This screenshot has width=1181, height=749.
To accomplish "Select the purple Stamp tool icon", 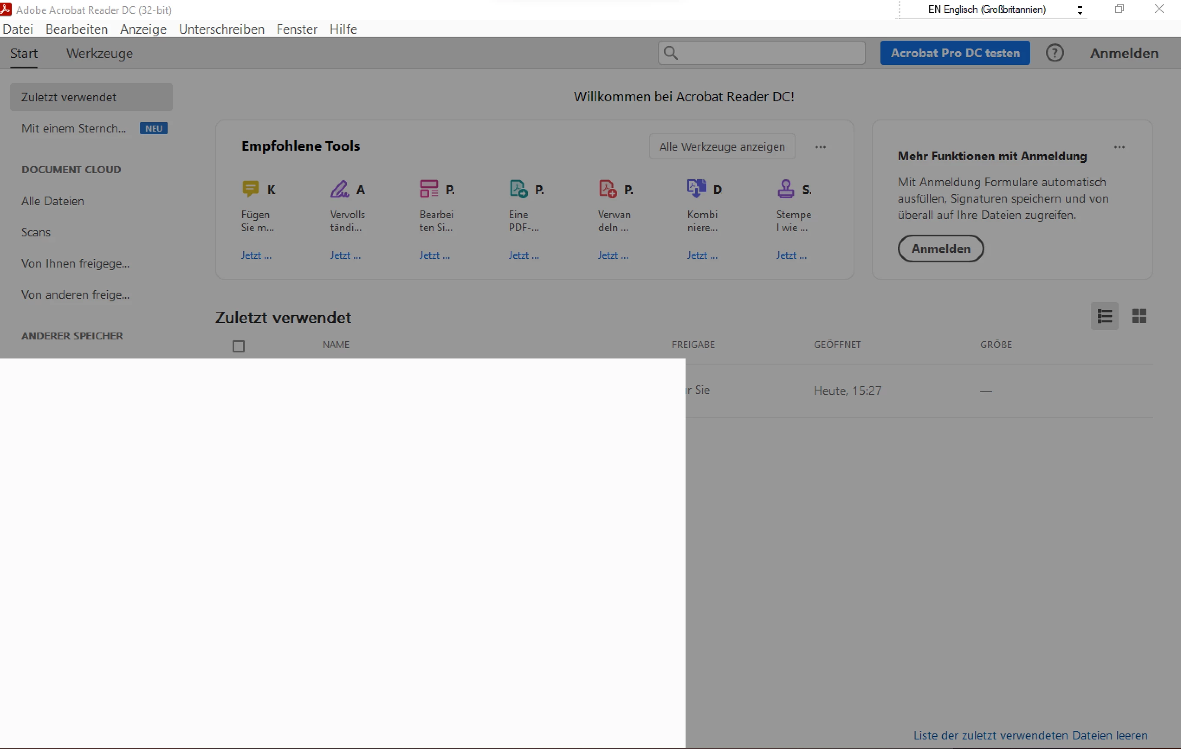I will [x=786, y=189].
